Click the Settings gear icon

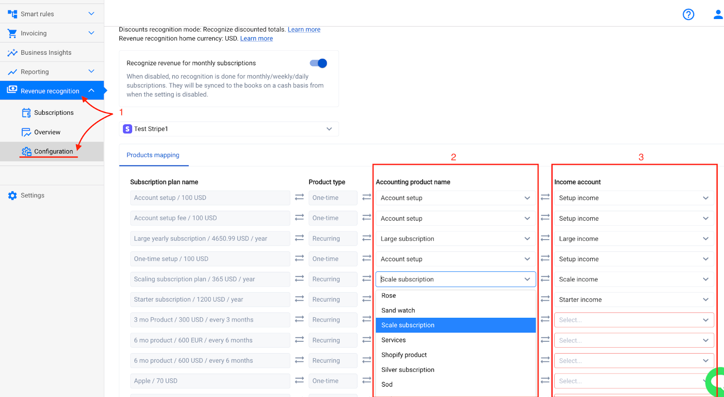click(12, 195)
